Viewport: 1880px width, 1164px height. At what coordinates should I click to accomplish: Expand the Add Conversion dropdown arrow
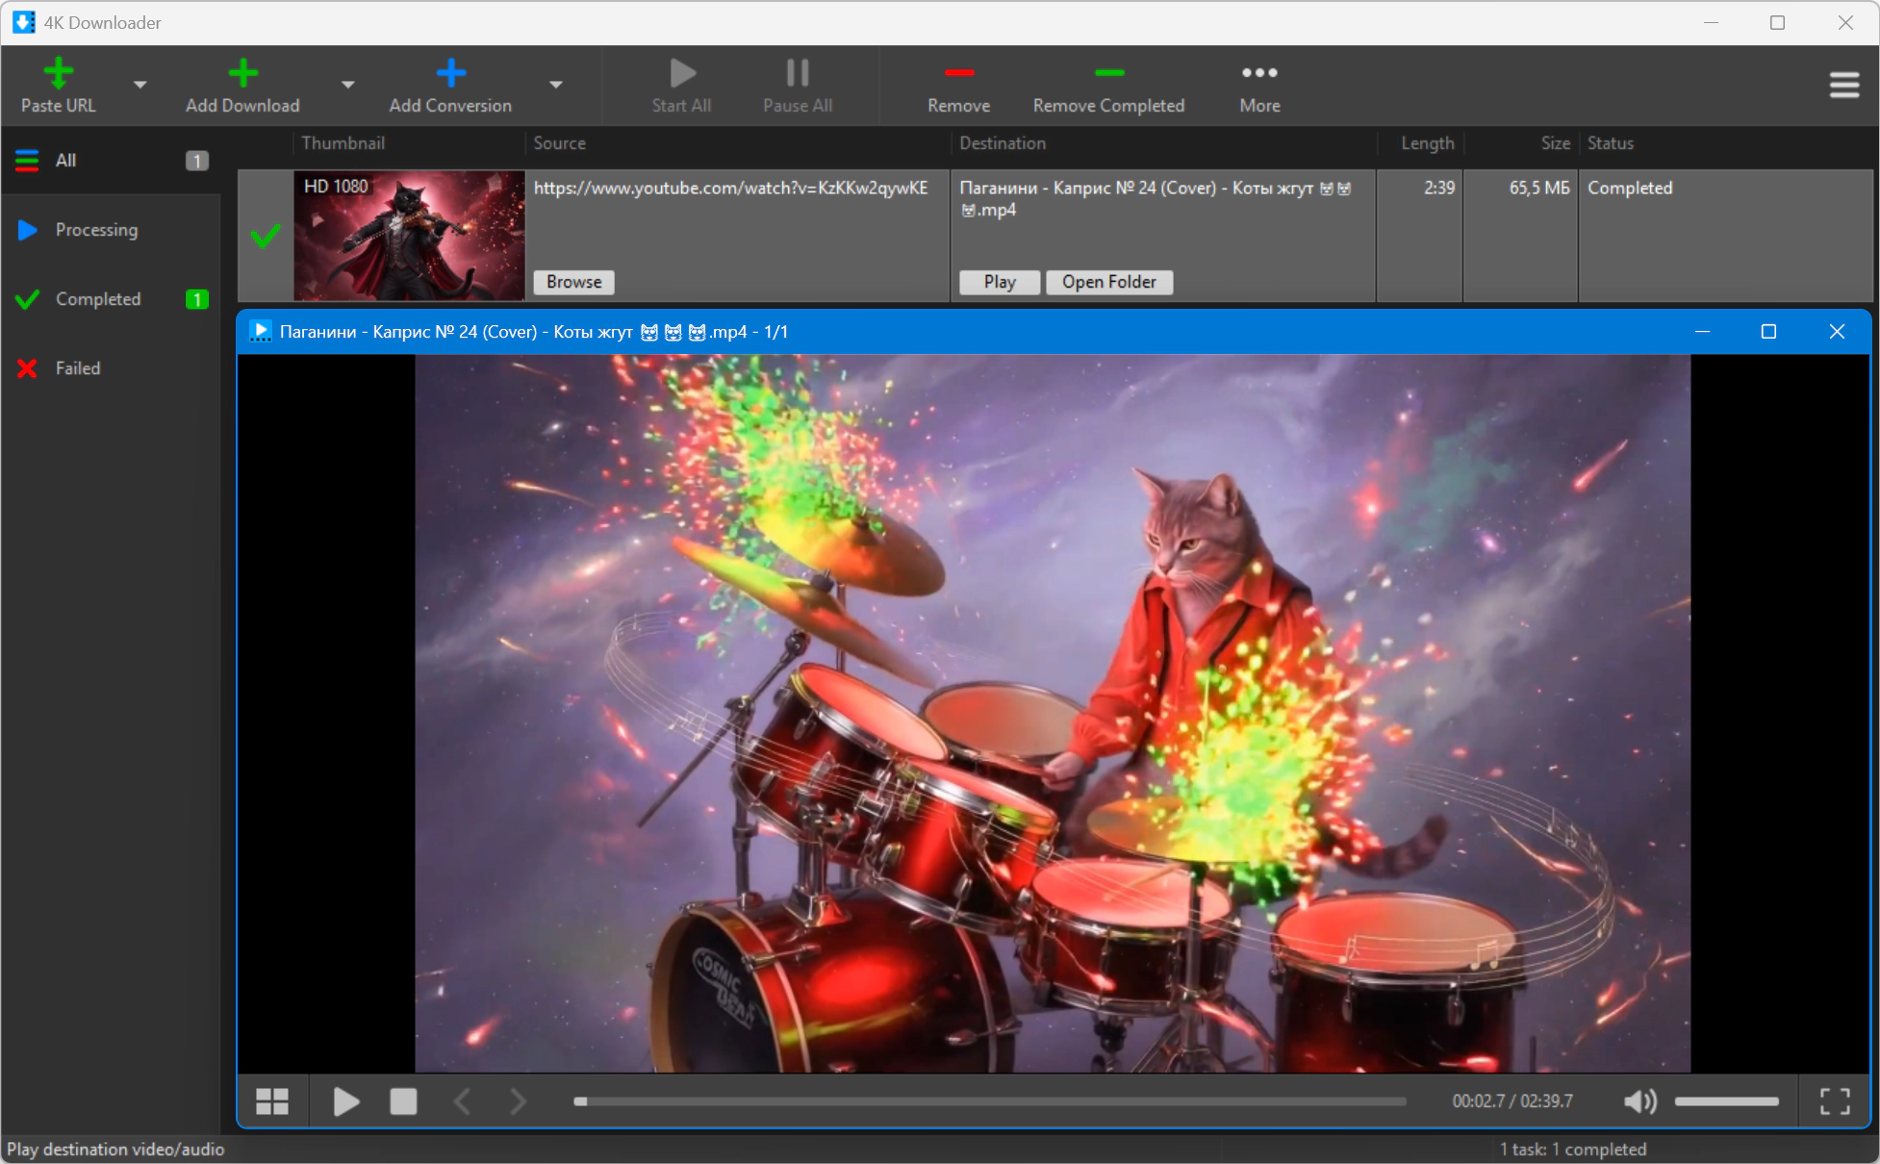click(556, 85)
